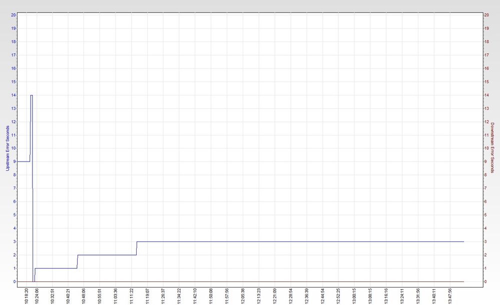Click the 11:11:22 time axis label

coord(131,296)
